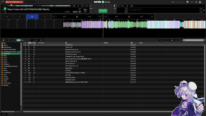Select the DENONBU crate
Viewport: 206px width, 116px height.
(x=11, y=54)
